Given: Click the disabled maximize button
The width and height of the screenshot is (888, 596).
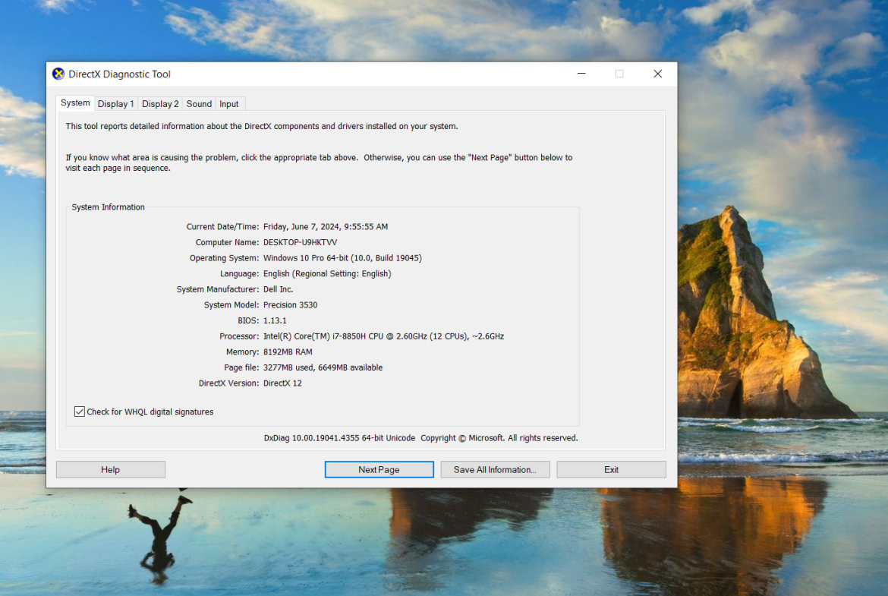Looking at the screenshot, I should [619, 74].
